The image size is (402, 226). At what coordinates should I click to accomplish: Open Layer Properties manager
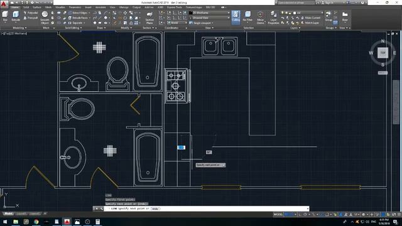(x=273, y=18)
